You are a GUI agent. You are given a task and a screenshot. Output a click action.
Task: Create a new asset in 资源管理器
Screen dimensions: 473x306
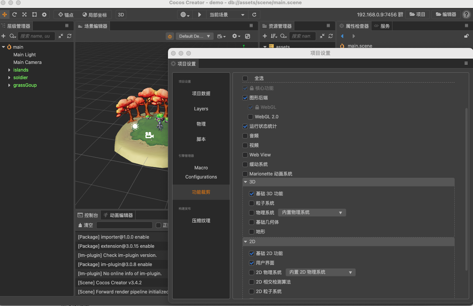(x=265, y=36)
